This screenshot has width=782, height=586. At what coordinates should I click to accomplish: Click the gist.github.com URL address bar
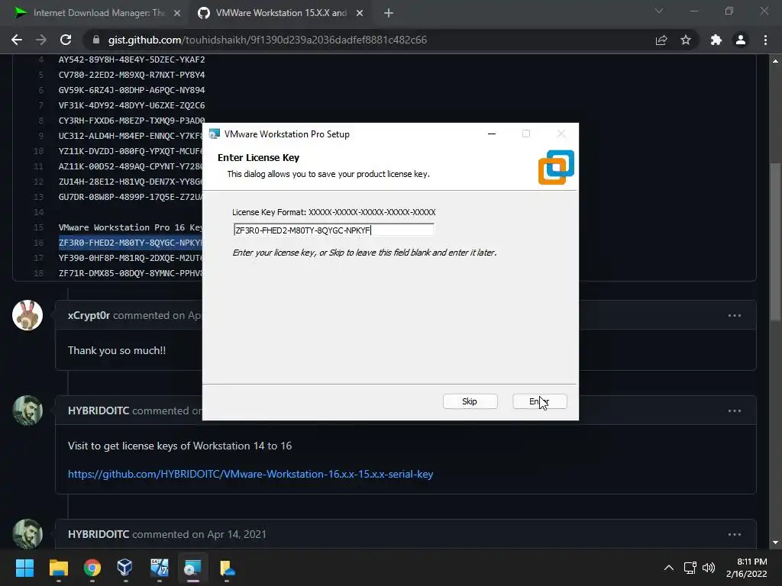267,40
